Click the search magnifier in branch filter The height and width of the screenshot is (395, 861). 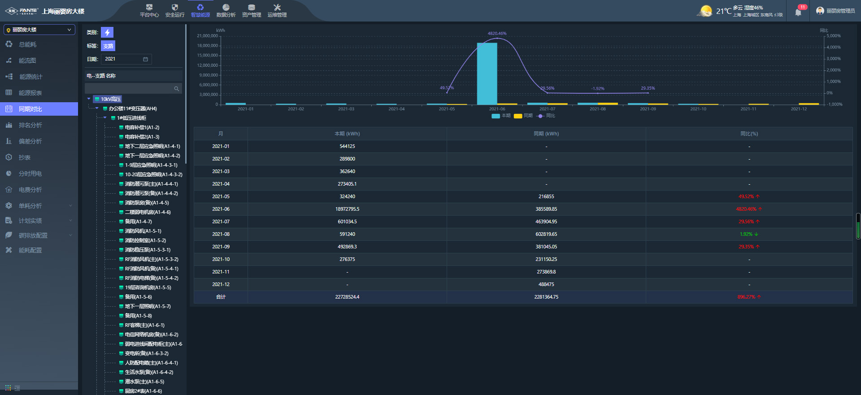[177, 89]
